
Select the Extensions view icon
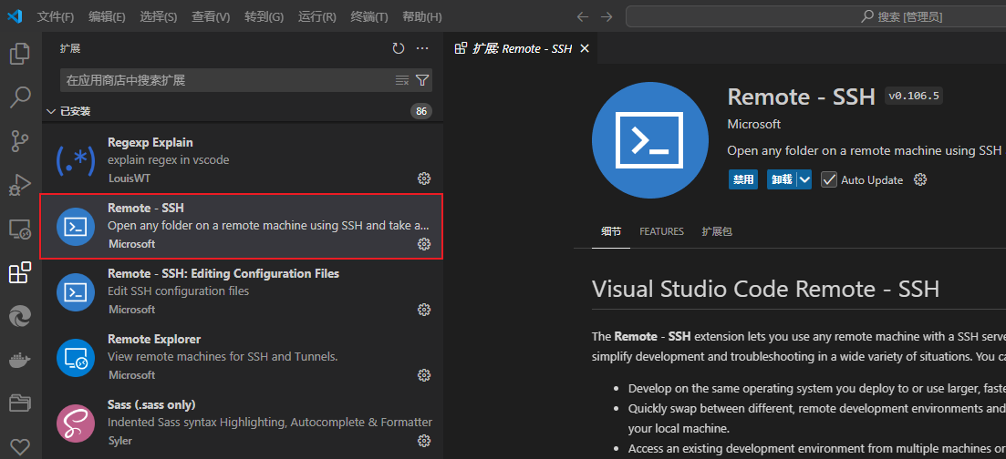[20, 272]
